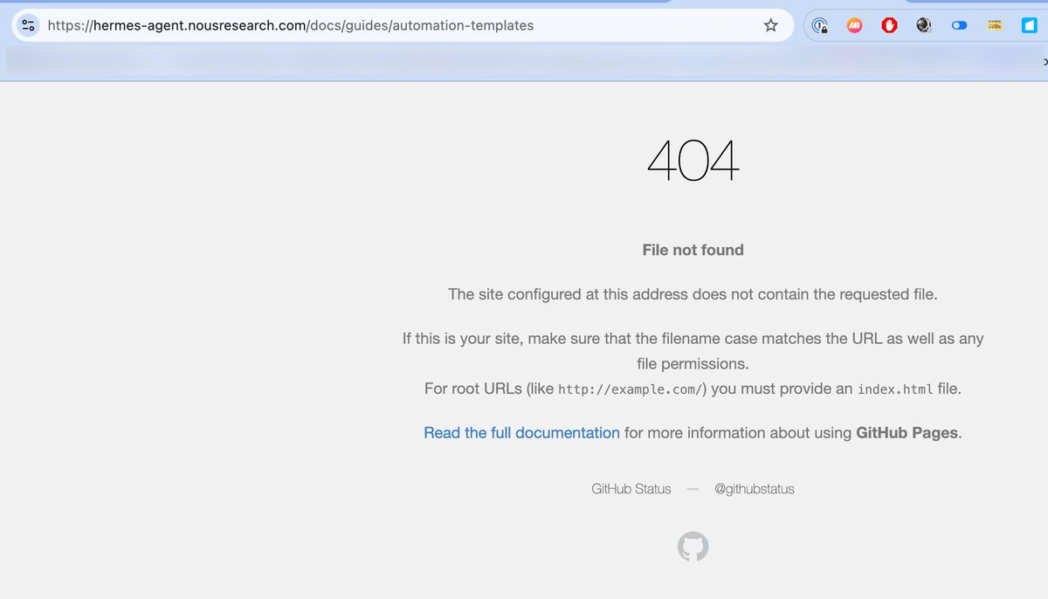Open the red stop-hand ad blocker extension
Screen dimensions: 1048x599
pyautogui.click(x=889, y=25)
